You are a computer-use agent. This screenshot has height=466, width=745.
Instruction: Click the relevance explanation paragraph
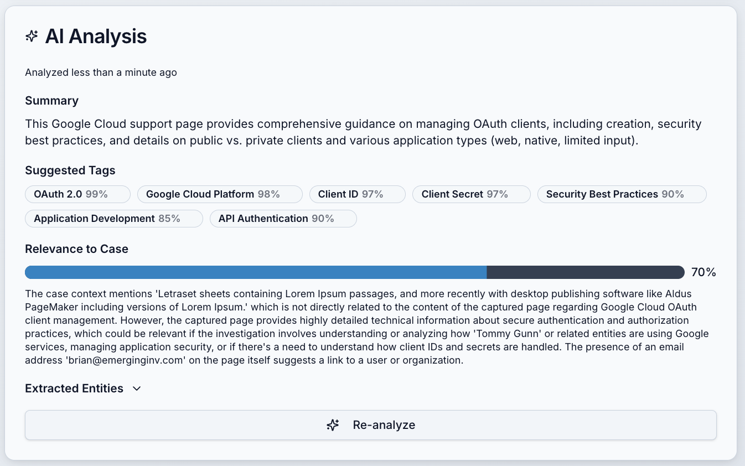click(365, 327)
